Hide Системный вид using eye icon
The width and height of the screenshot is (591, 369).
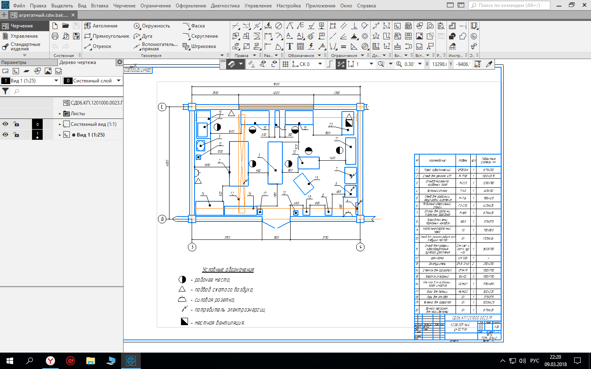coord(5,124)
